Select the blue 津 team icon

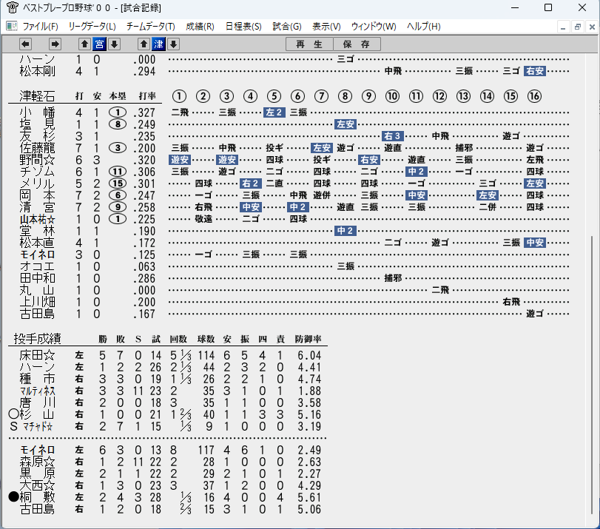pyautogui.click(x=158, y=44)
